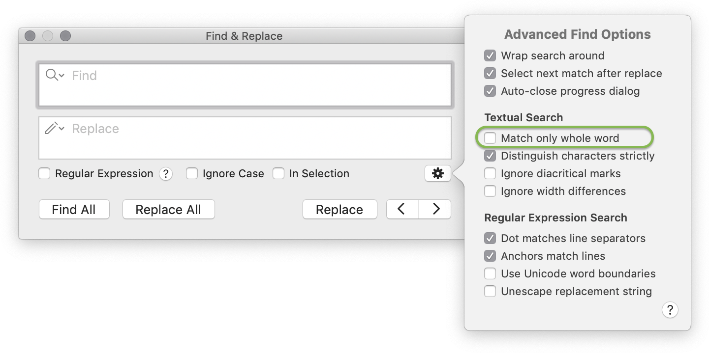Disable Wrap search around
This screenshot has width=709, height=353.
tap(490, 55)
